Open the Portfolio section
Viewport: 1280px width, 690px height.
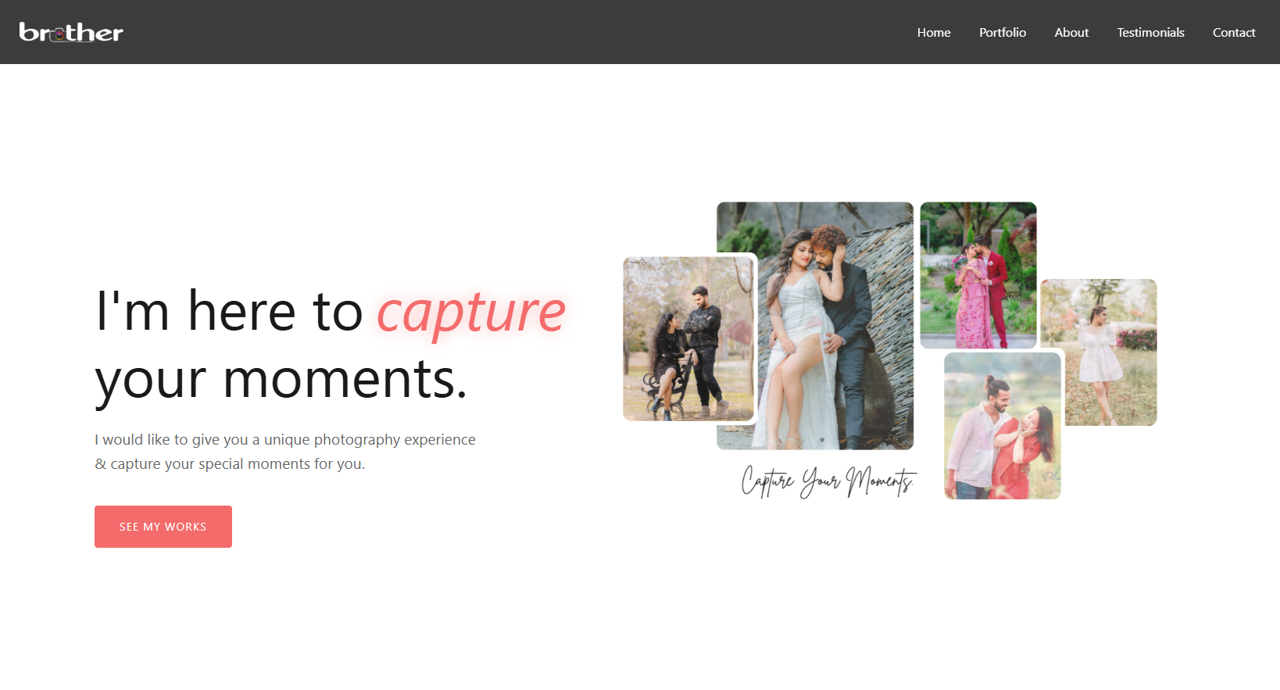click(1002, 32)
